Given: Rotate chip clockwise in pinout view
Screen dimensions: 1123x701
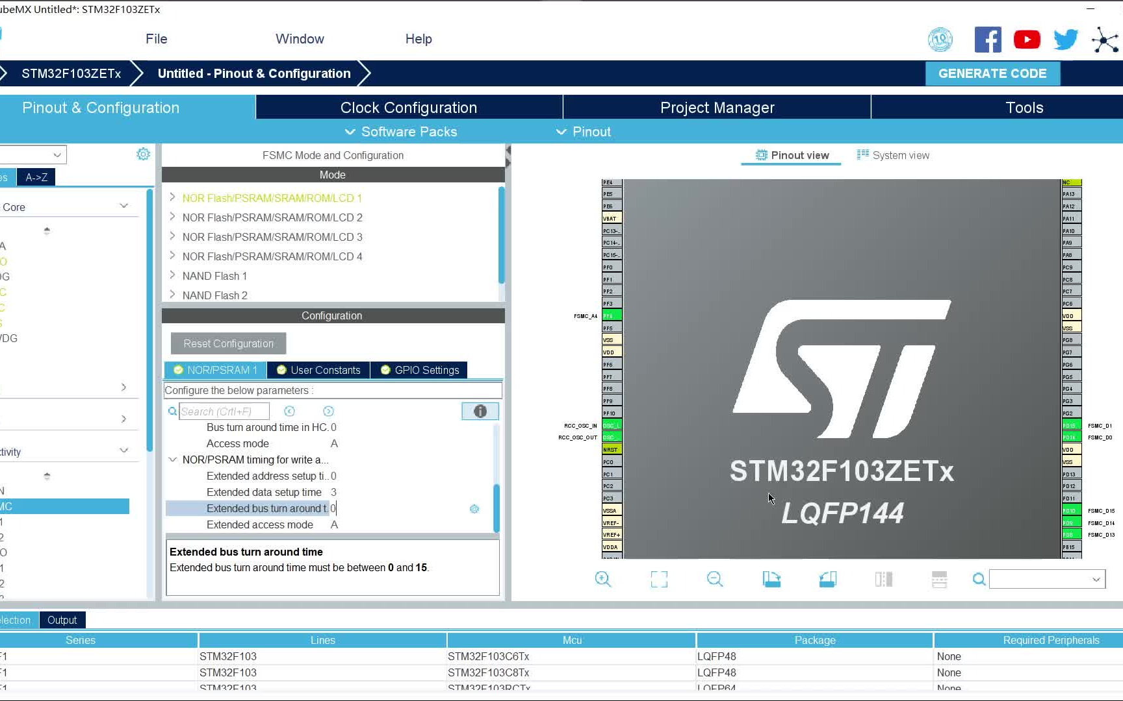Looking at the screenshot, I should [x=771, y=579].
